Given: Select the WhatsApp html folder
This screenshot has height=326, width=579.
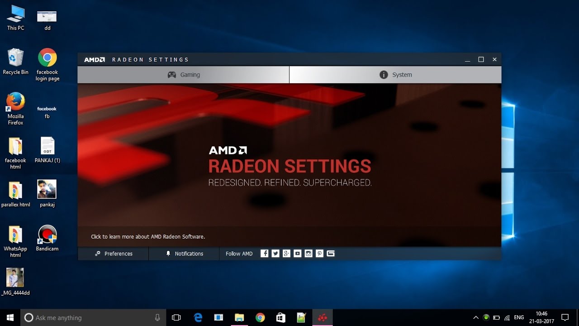Looking at the screenshot, I should (15, 241).
